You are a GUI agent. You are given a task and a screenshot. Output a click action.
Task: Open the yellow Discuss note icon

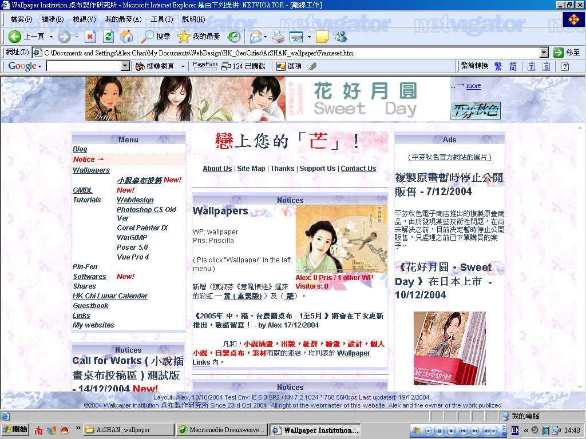322,36
